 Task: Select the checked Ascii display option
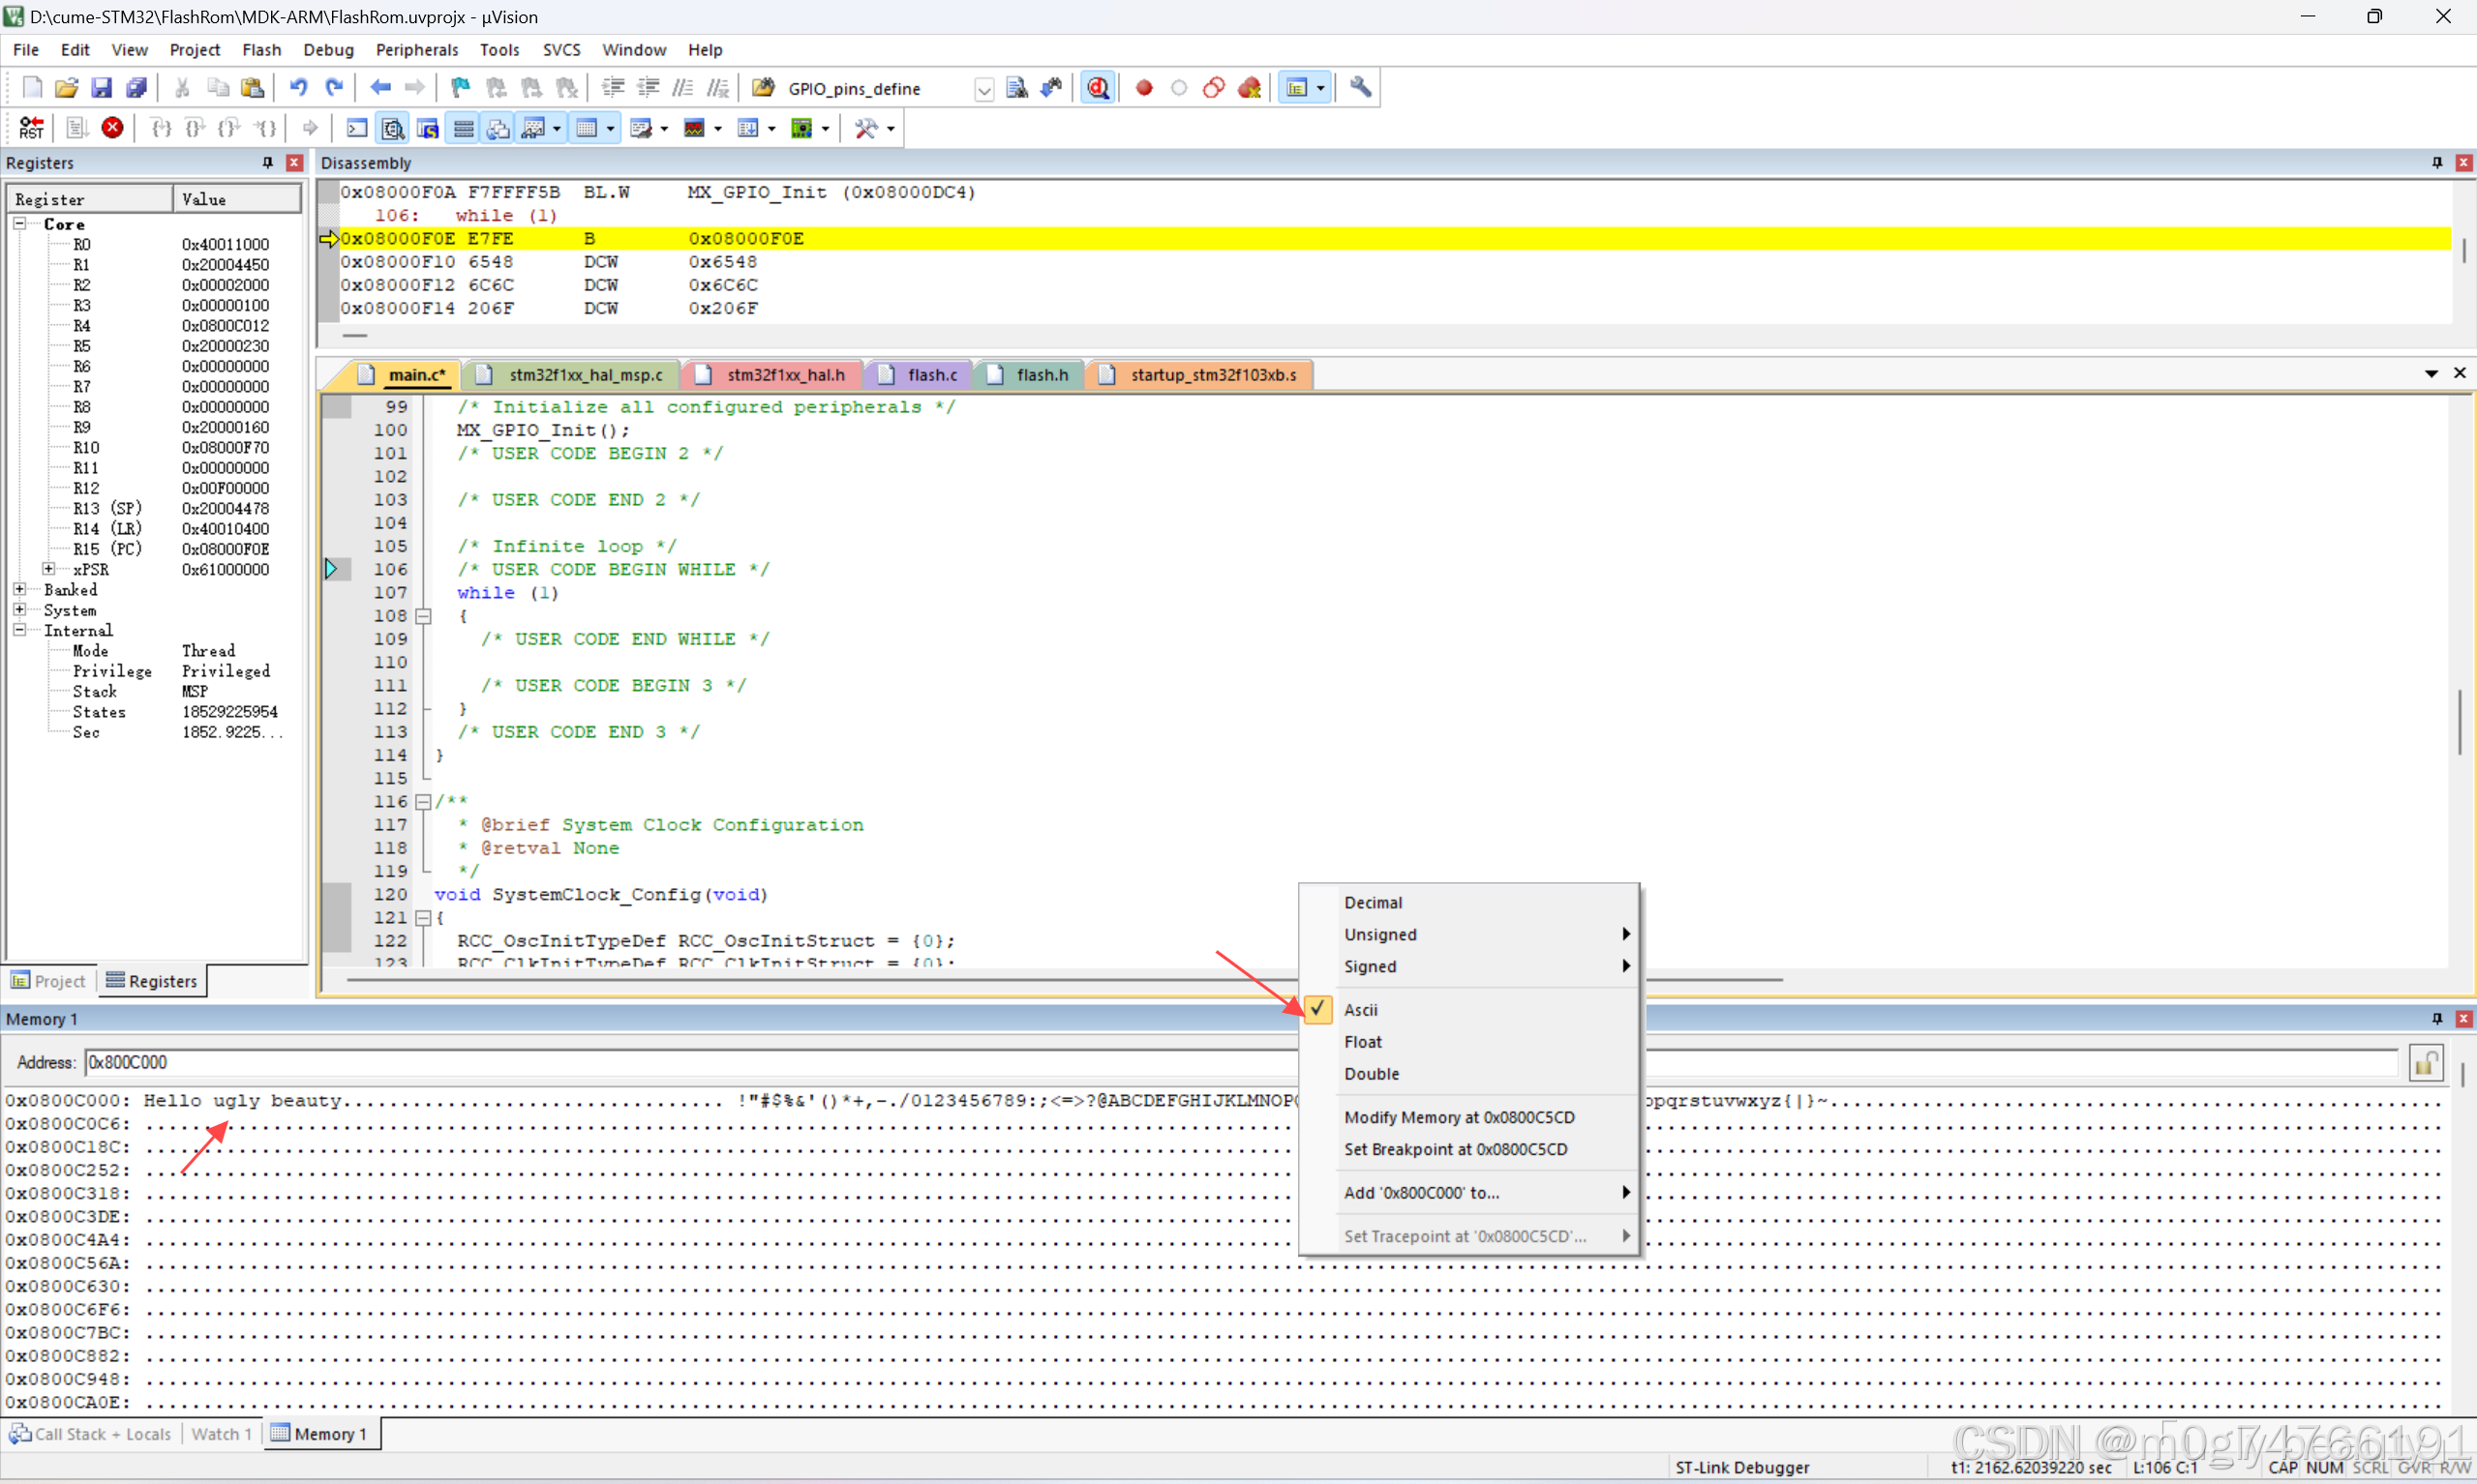click(x=1361, y=1010)
